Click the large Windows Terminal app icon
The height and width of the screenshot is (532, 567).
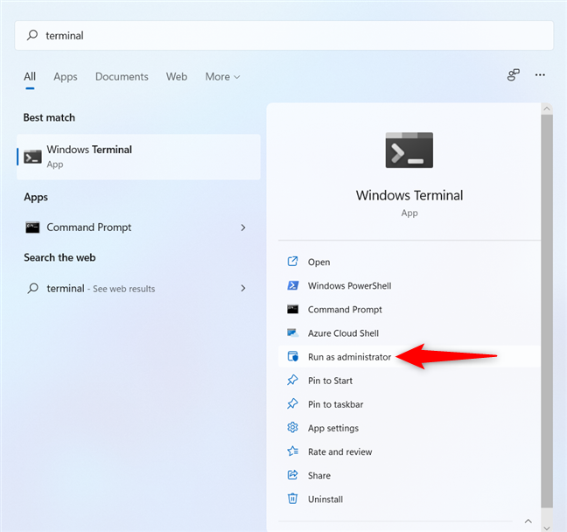(409, 150)
